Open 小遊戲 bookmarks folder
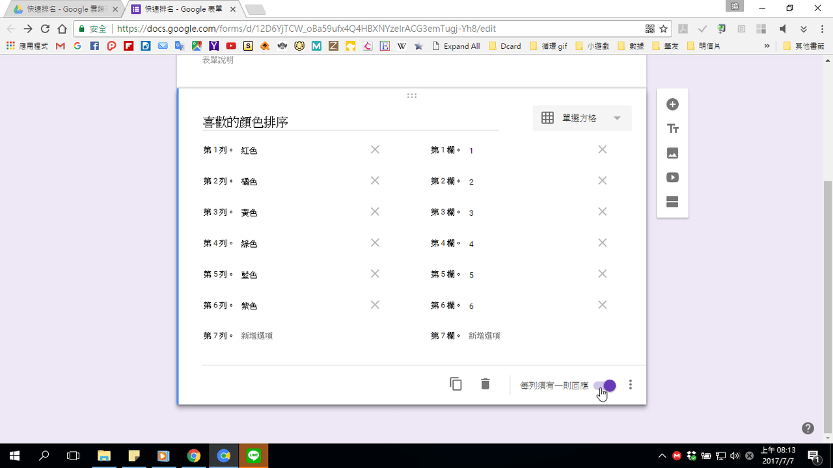The width and height of the screenshot is (833, 468). coord(592,46)
